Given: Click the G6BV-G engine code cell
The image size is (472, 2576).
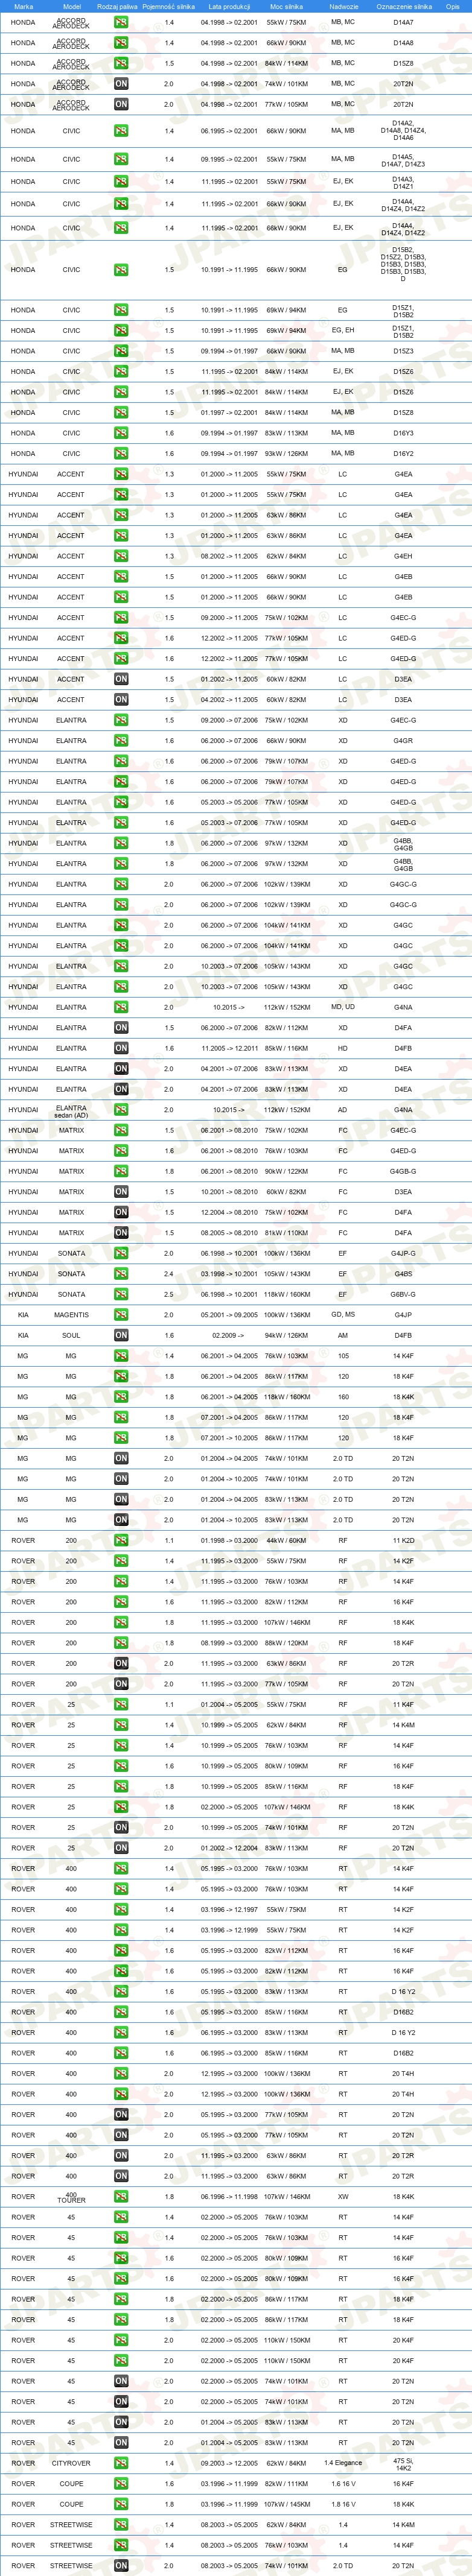Looking at the screenshot, I should click(x=403, y=1294).
